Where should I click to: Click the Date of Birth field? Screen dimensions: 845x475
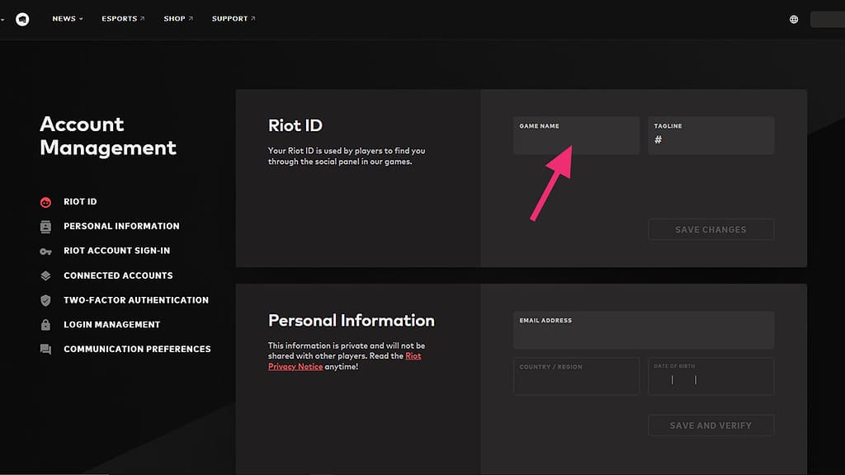tap(710, 376)
